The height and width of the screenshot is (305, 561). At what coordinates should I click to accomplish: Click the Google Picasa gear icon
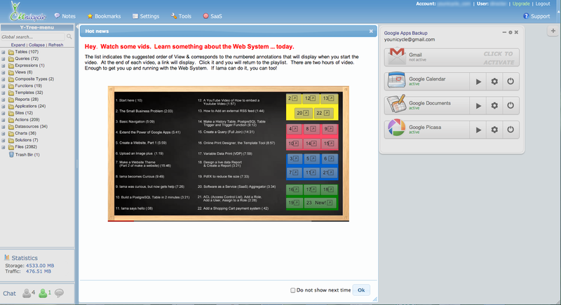click(494, 130)
